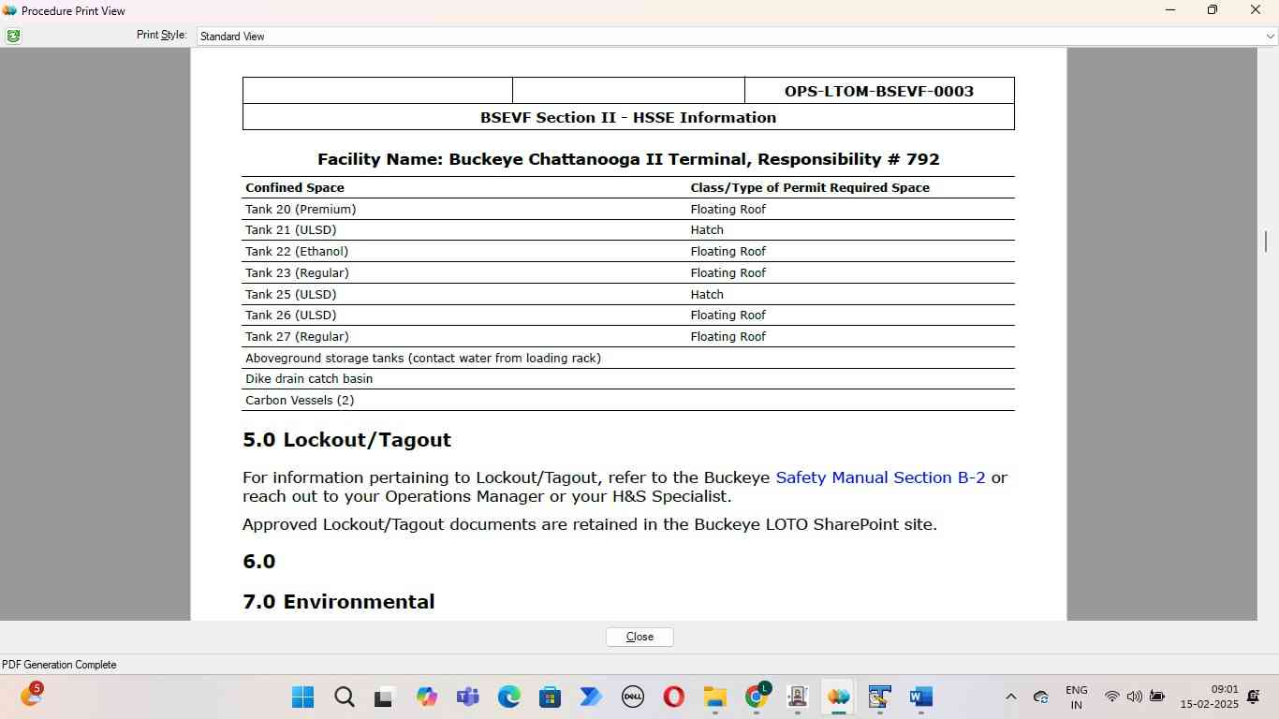This screenshot has height=719, width=1279.
Task: Open Microsoft Store from the taskbar
Action: pyautogui.click(x=550, y=697)
